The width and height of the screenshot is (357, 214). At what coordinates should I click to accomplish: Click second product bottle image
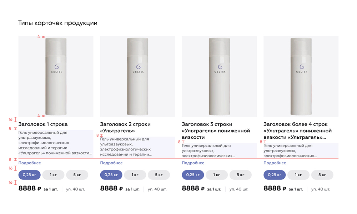[x=137, y=76]
